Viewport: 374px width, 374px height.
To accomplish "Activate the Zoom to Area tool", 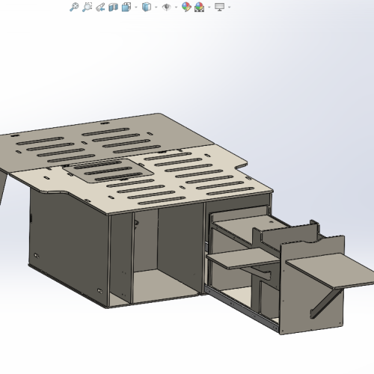I will point(87,7).
